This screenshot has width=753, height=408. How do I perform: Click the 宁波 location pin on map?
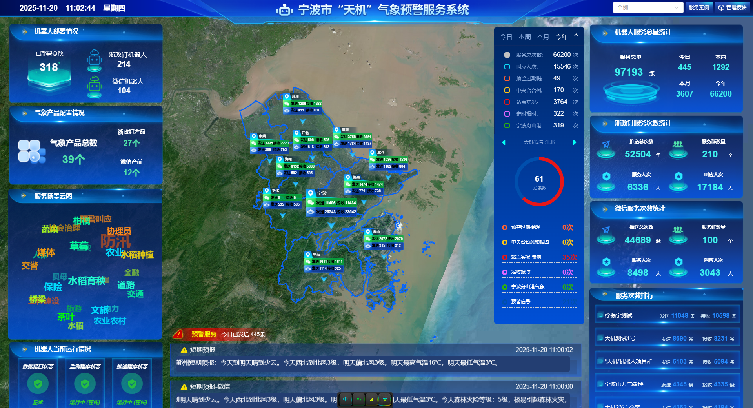click(311, 193)
